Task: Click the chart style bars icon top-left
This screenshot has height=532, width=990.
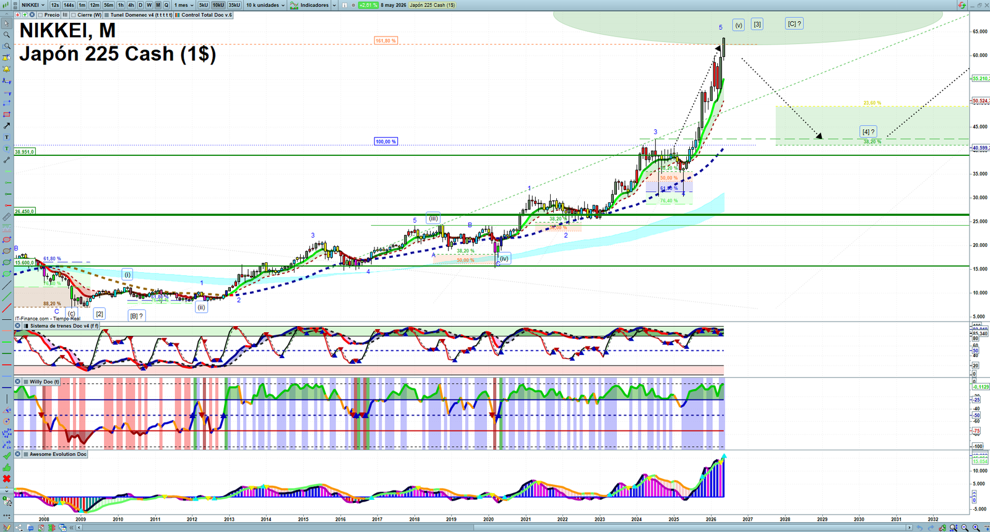Action: click(6, 5)
